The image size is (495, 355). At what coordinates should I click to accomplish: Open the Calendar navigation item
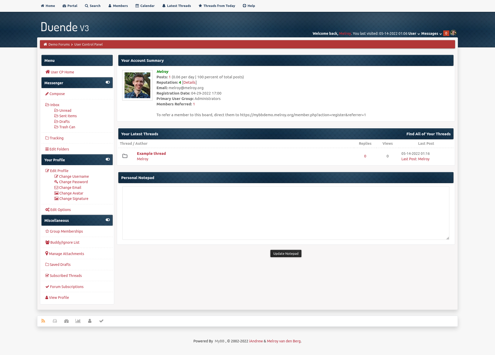pos(145,6)
